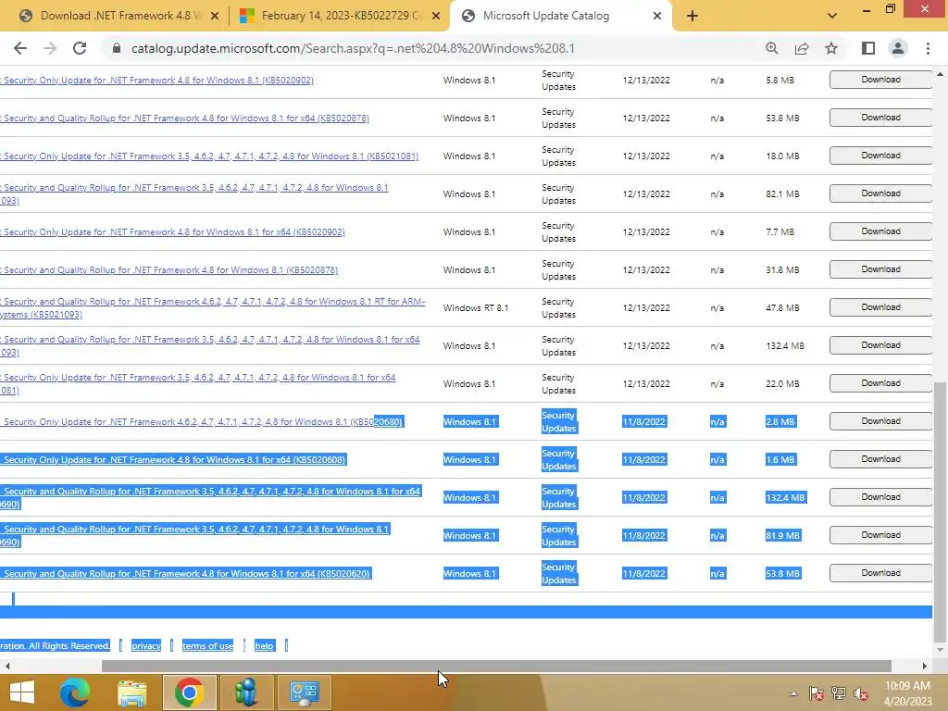The image size is (948, 711).
Task: View site security lock info
Action: click(117, 48)
